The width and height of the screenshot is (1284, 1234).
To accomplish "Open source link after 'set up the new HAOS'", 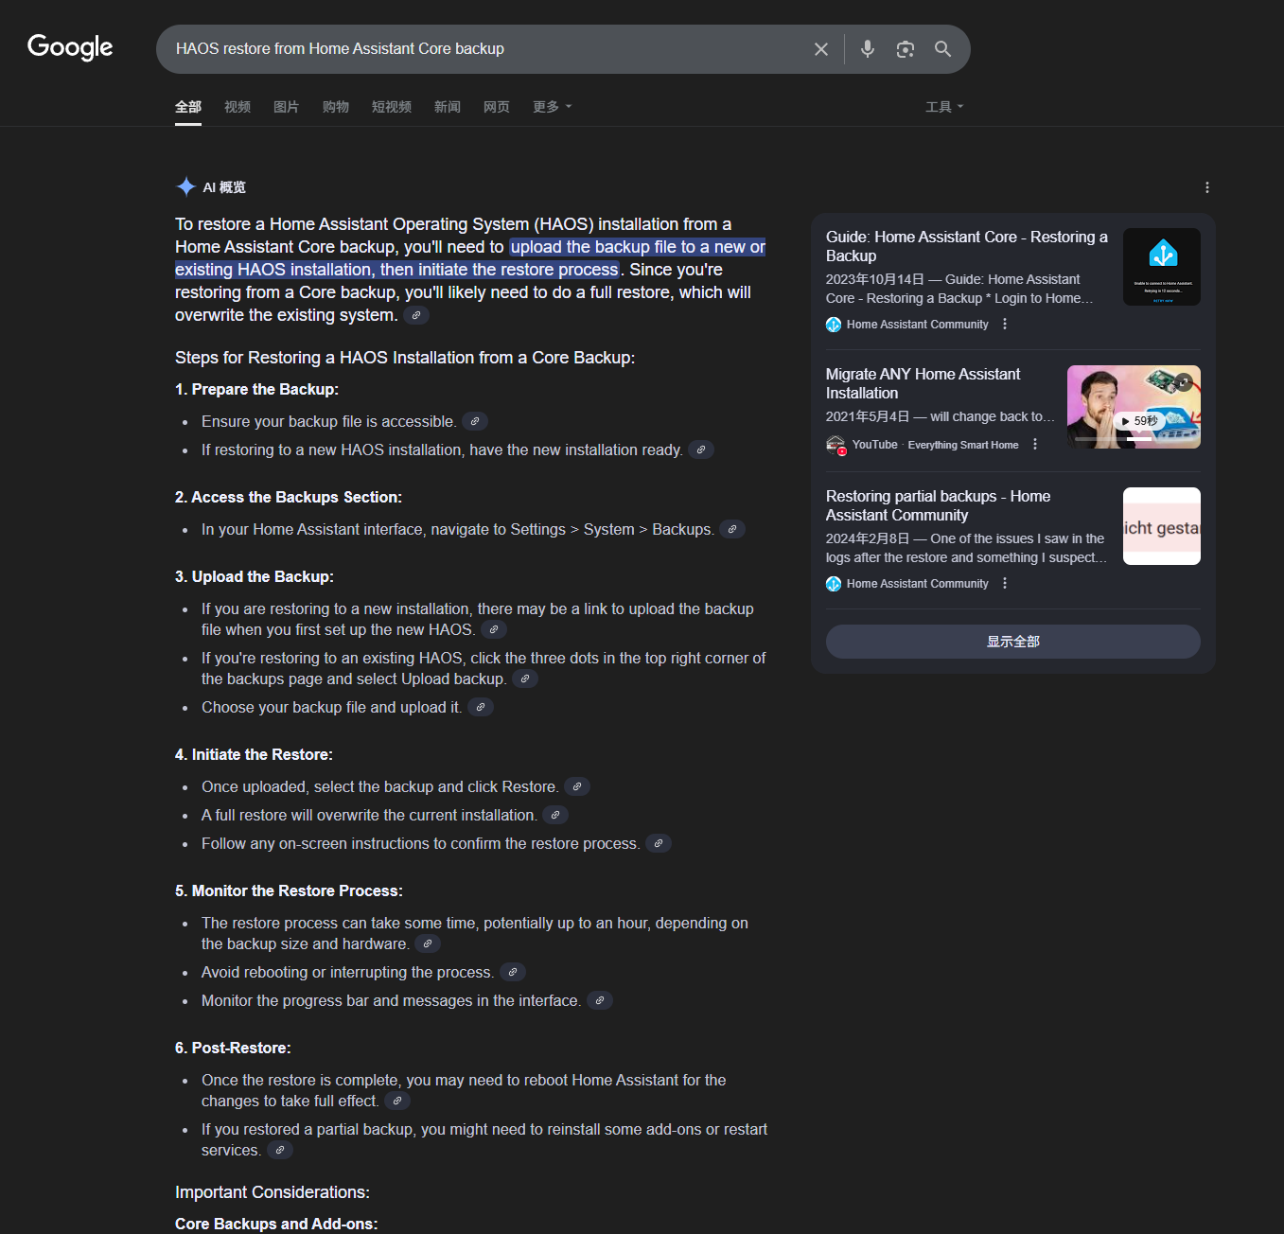I will click(x=494, y=629).
